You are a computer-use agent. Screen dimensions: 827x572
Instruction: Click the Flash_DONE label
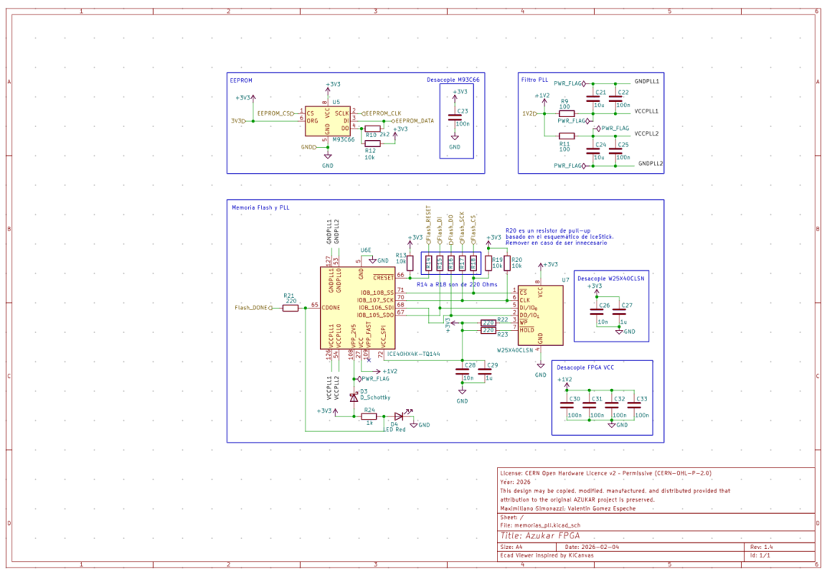[x=253, y=308]
